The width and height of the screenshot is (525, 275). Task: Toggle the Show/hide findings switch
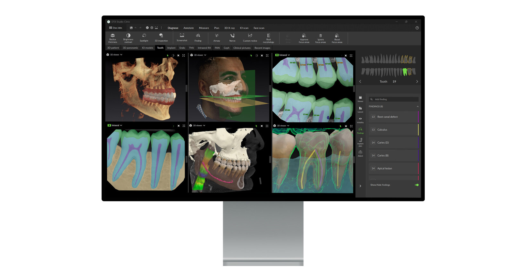pos(416,185)
